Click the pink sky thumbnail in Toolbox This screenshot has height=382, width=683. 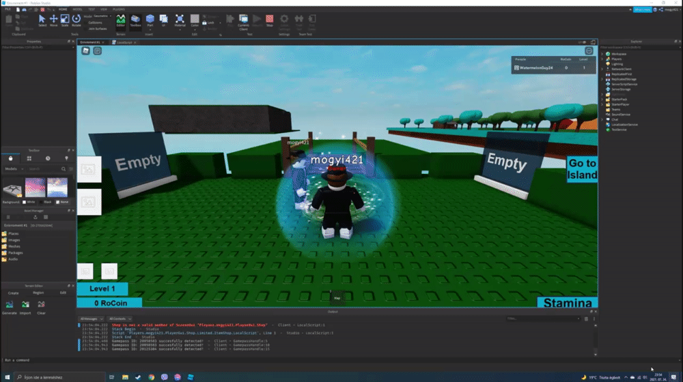pyautogui.click(x=36, y=188)
